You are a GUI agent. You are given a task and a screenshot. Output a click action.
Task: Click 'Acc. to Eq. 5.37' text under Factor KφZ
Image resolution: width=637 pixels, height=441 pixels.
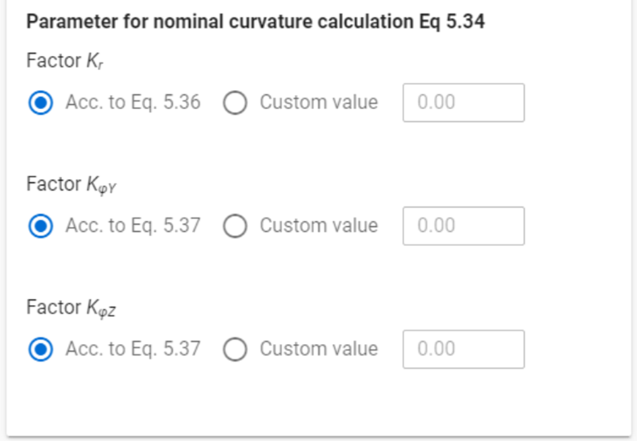(x=133, y=349)
